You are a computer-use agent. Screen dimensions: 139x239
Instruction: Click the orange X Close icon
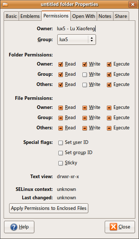[x=113, y=227]
